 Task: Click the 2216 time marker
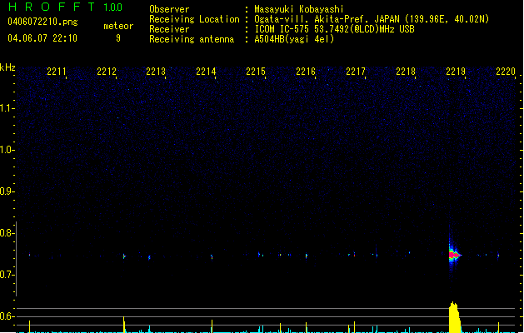tap(306, 72)
